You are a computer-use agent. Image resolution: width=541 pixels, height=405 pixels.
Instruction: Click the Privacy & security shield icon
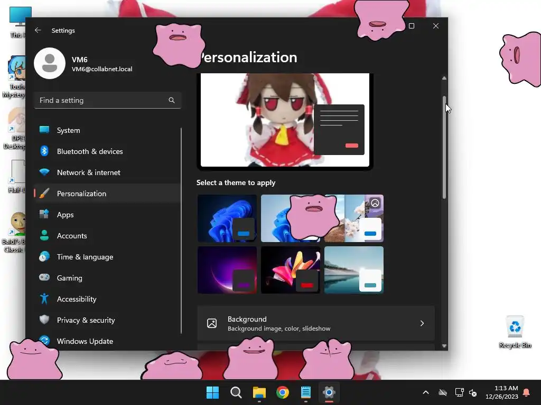tap(44, 320)
